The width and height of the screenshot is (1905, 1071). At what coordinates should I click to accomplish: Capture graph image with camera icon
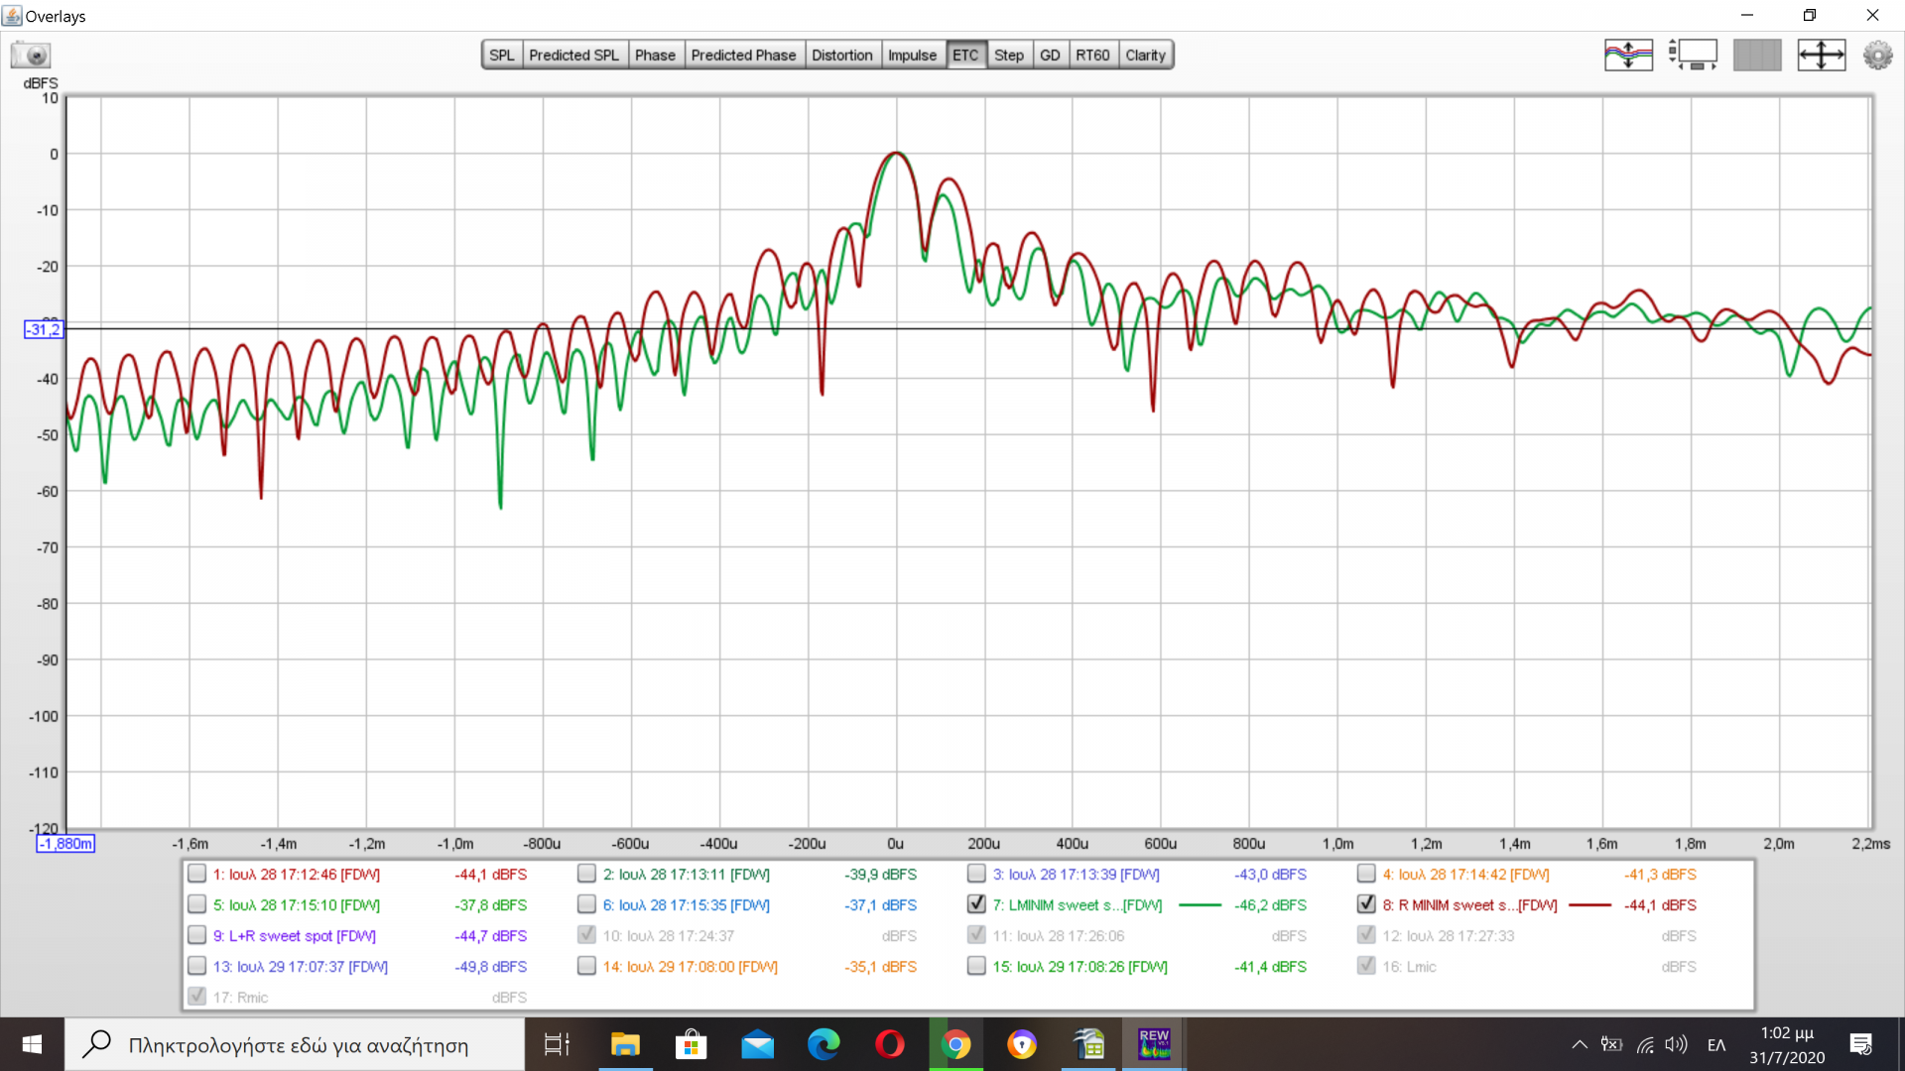31,55
